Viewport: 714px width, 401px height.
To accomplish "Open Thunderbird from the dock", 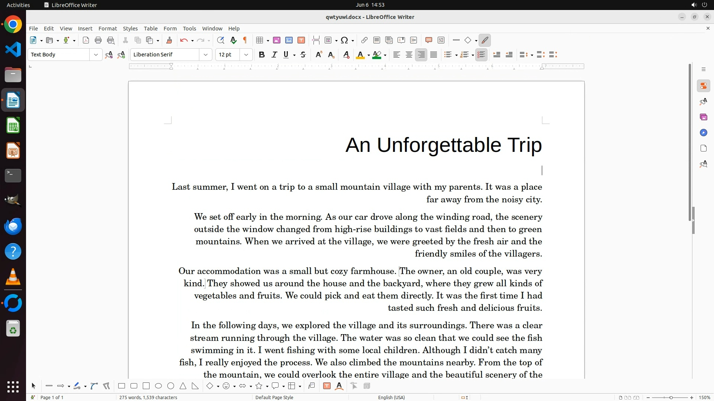I will point(13,226).
